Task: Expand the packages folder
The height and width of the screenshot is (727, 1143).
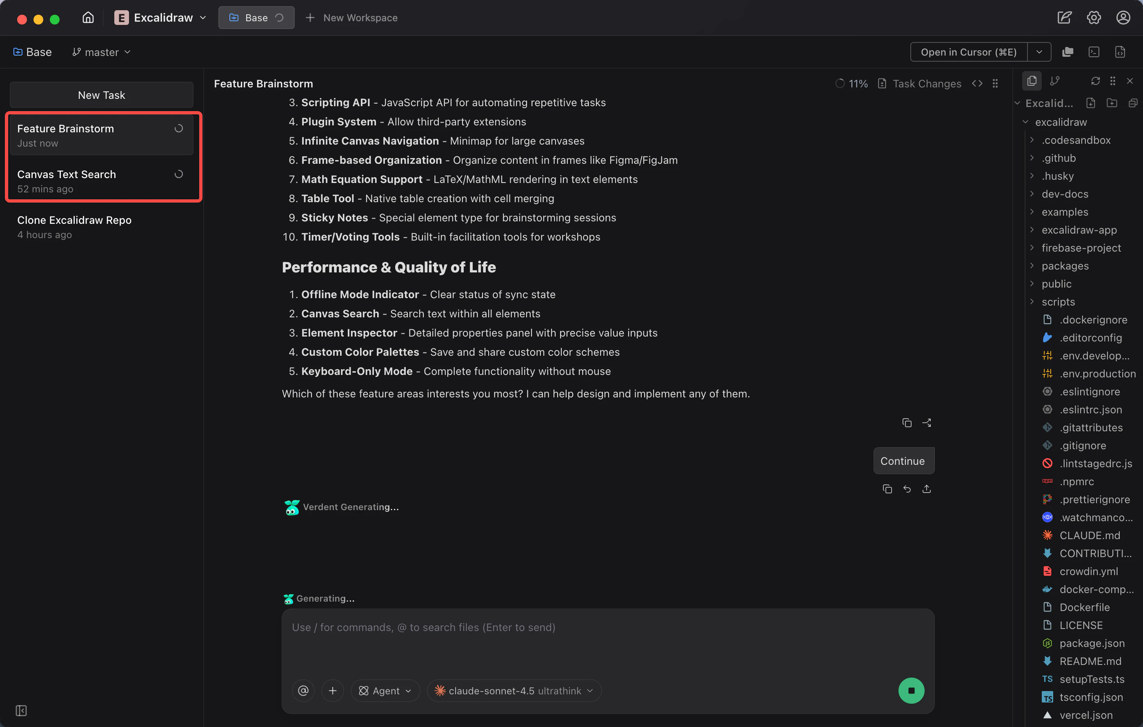Action: (x=1032, y=266)
